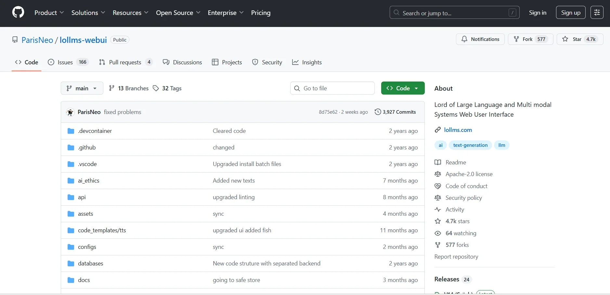Open 'upgraded linting' commit

click(x=234, y=197)
